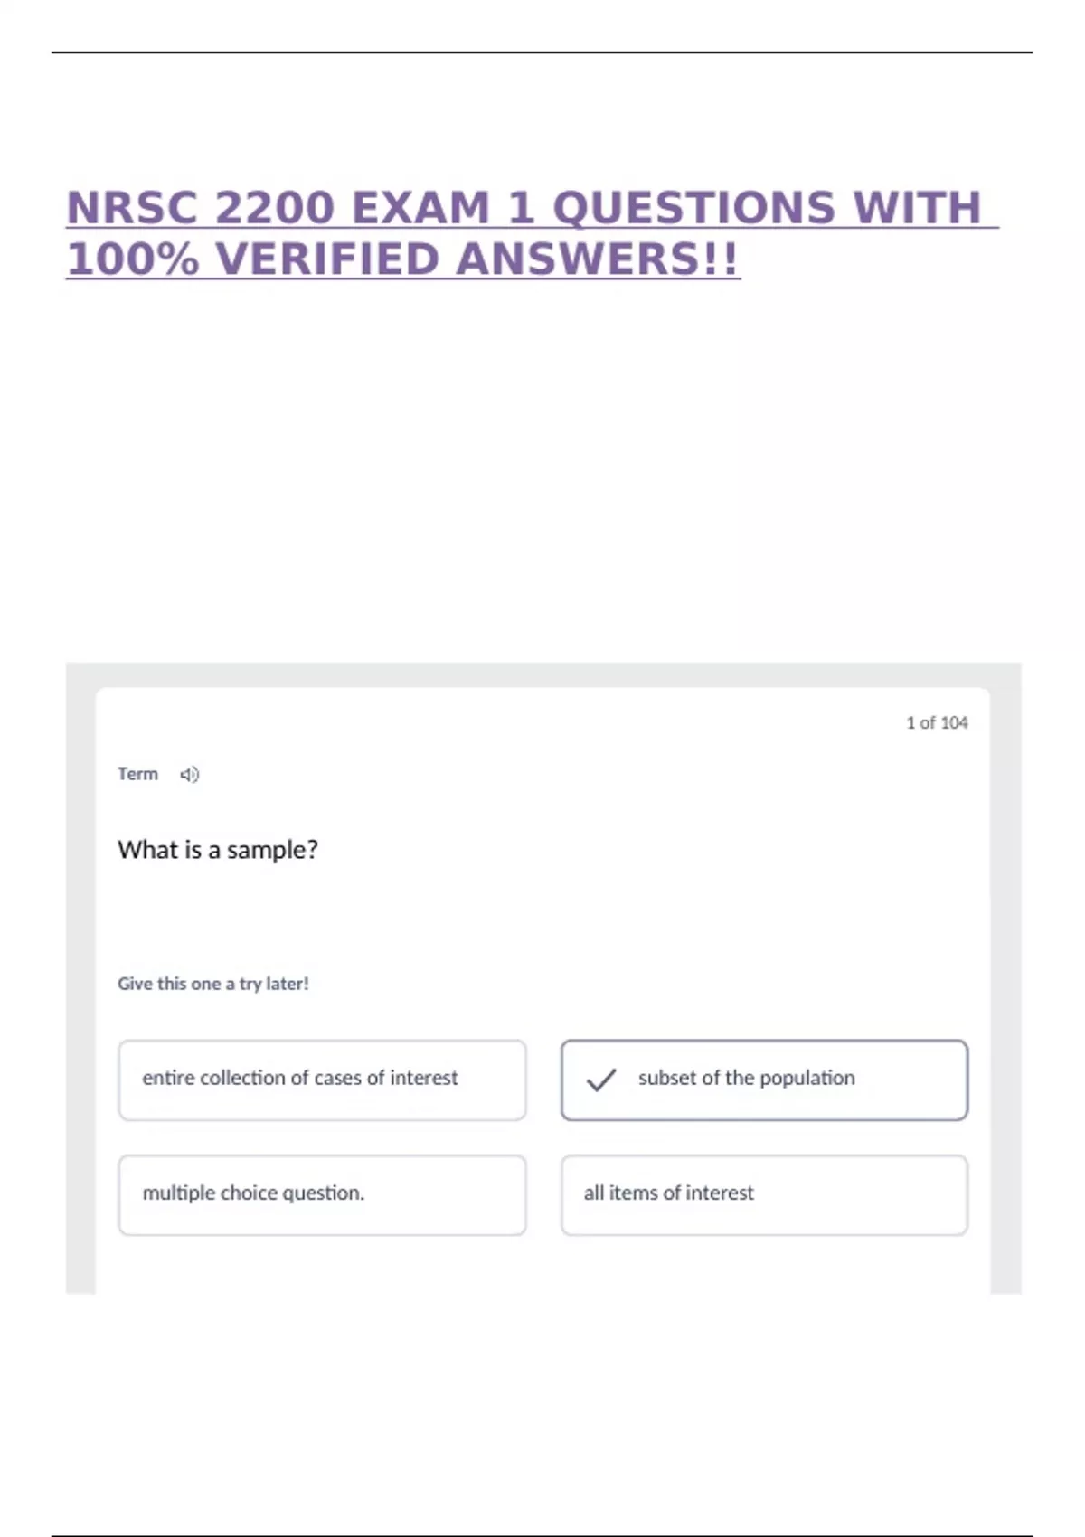Play audio with the speaker icon beside Term
The image size is (1085, 1537).
pos(189,775)
